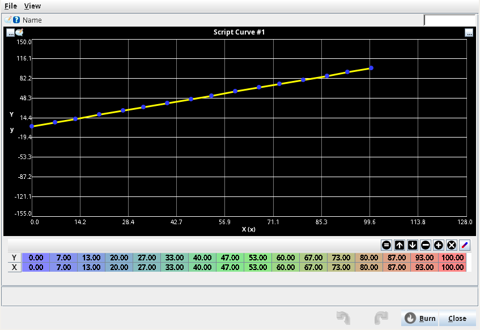Screen dimensions: 480x330
Task: Select the Y row cell 100.00
Action: [x=452, y=258]
